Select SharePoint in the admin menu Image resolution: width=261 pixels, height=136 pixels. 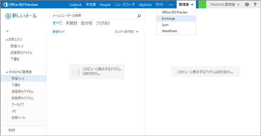pos(176,31)
